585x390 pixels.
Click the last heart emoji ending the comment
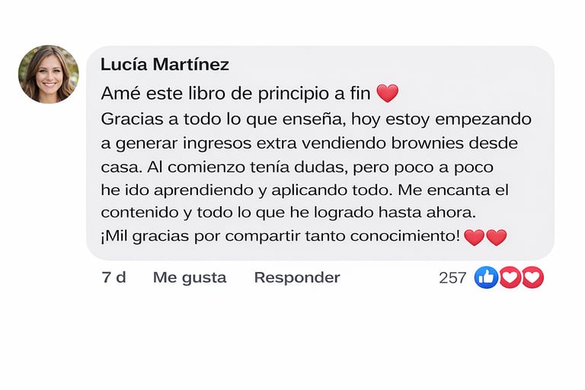[497, 237]
